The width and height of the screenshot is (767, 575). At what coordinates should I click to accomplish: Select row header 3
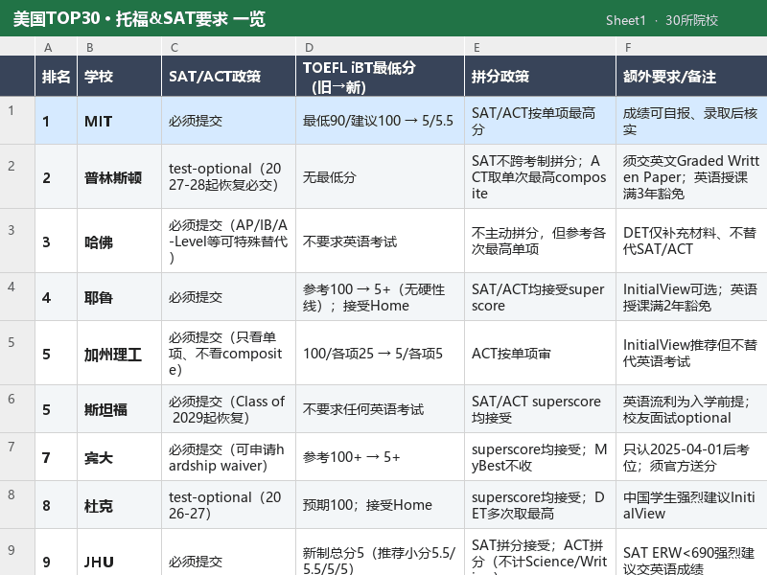17,241
